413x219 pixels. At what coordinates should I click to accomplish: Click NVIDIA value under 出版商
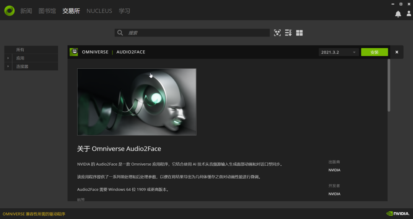334,170
